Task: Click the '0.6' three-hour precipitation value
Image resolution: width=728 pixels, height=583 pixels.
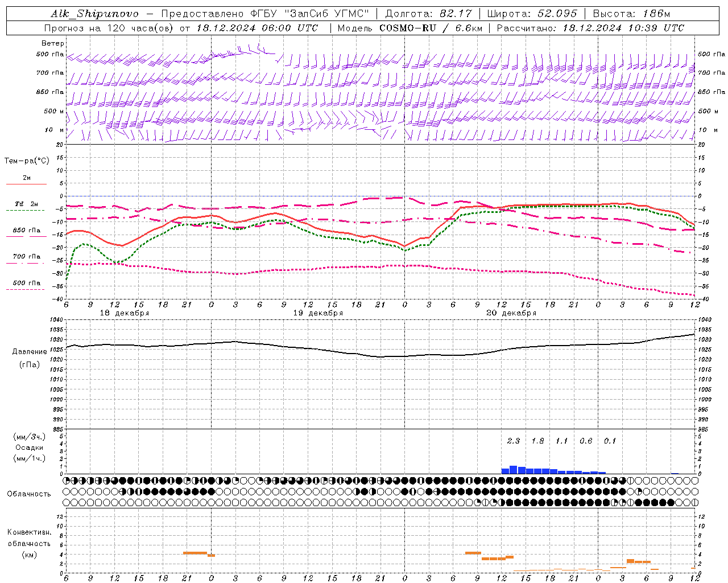Action: click(x=586, y=441)
